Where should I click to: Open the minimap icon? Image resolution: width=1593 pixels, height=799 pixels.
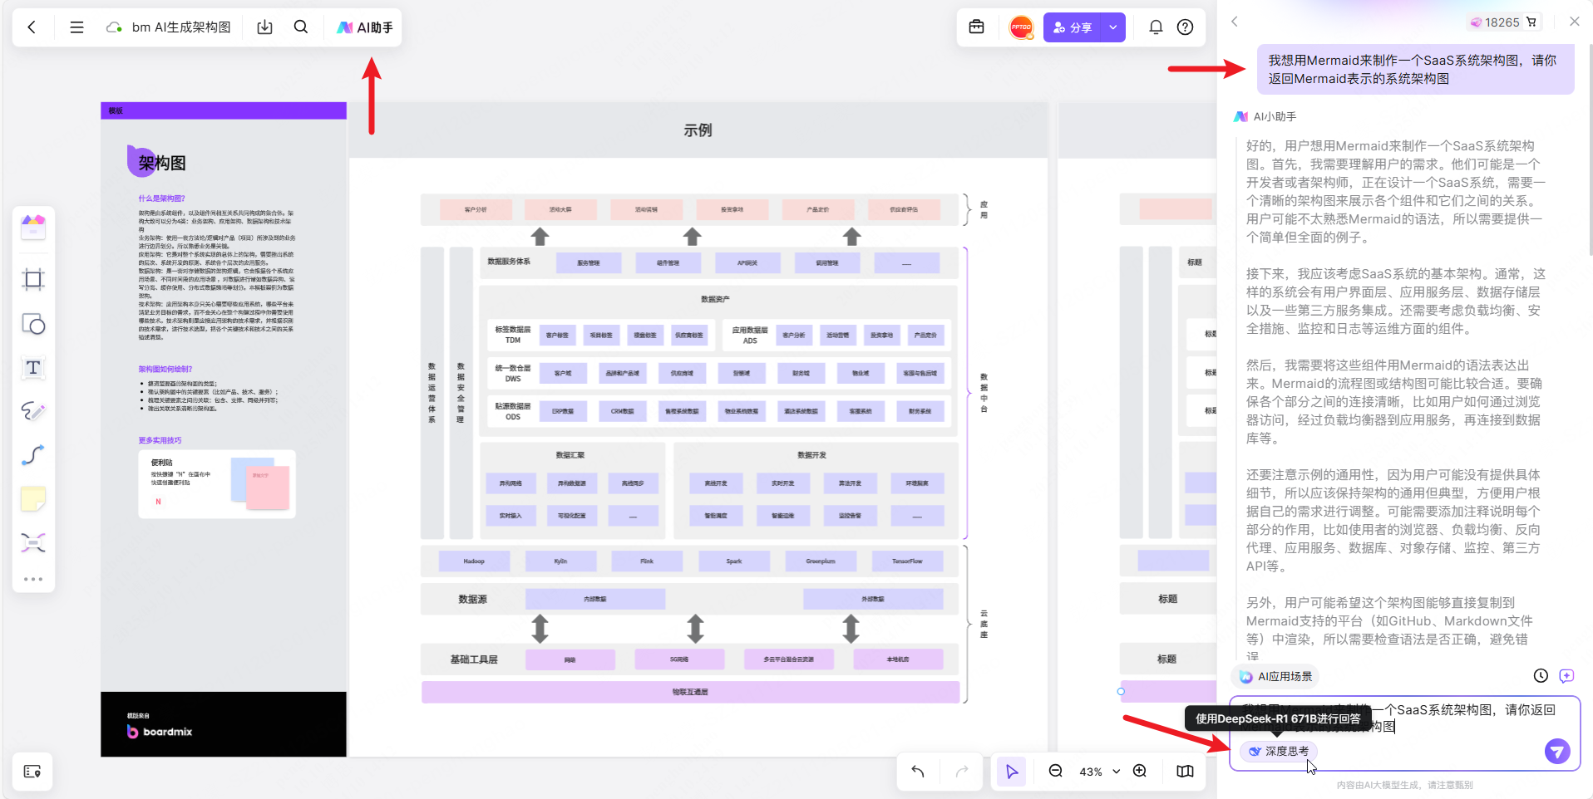1186,772
